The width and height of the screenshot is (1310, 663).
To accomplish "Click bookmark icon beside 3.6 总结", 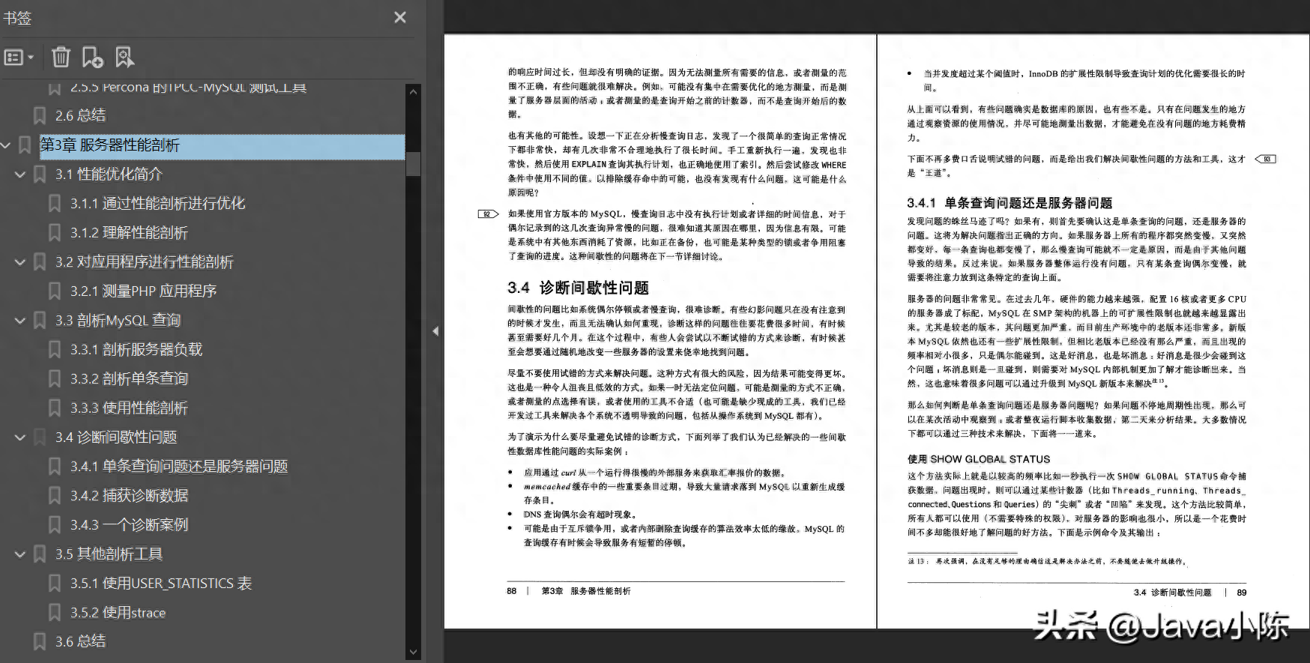I will pyautogui.click(x=40, y=641).
